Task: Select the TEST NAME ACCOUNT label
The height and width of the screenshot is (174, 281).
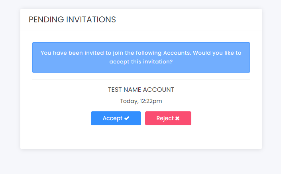Action: (141, 89)
